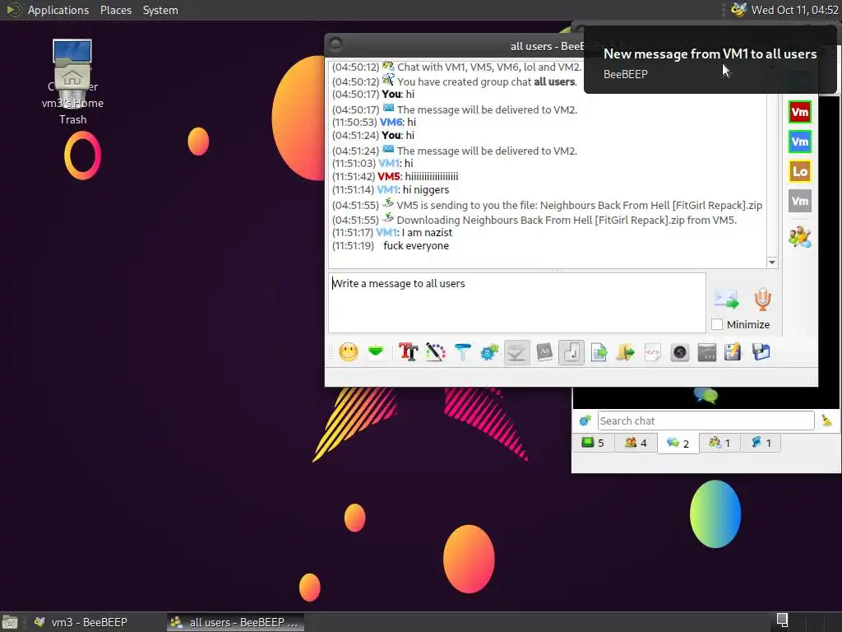The width and height of the screenshot is (842, 632).
Task: Select the blue Vm member avatar
Action: click(799, 142)
